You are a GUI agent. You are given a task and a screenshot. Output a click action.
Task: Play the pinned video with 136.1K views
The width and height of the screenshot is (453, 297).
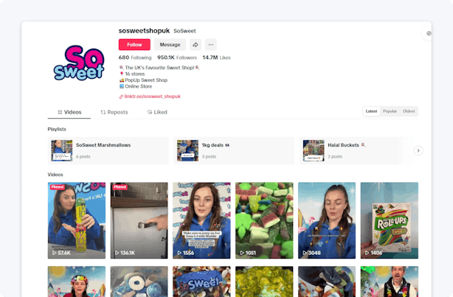tap(139, 220)
